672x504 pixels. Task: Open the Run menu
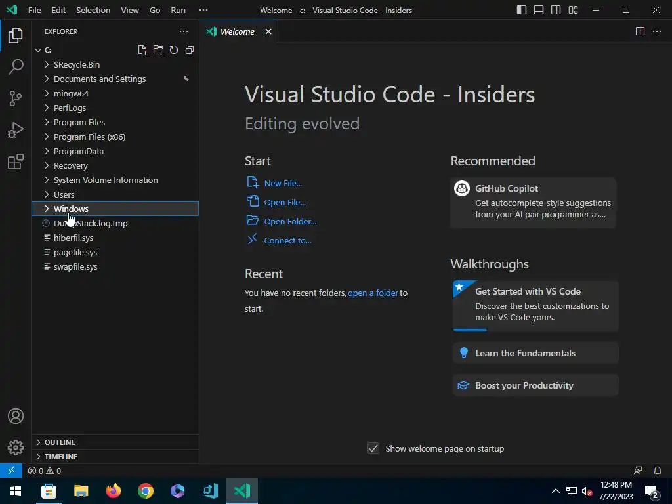(x=178, y=10)
